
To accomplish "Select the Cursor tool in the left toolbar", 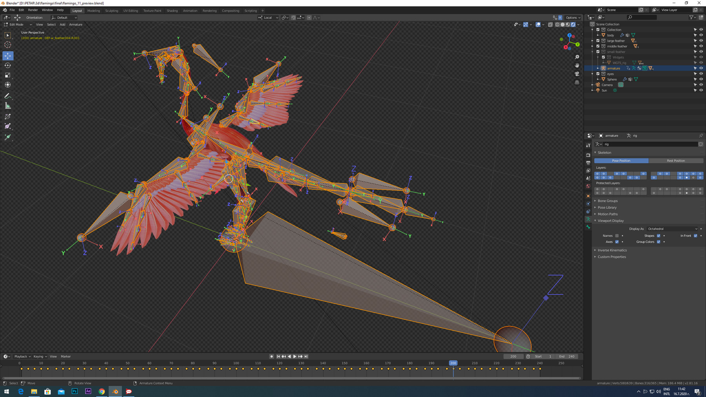I will click(8, 45).
